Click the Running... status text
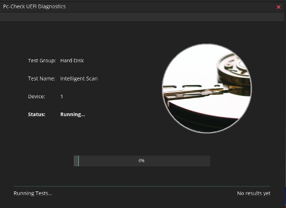The width and height of the screenshot is (286, 208). [x=73, y=114]
